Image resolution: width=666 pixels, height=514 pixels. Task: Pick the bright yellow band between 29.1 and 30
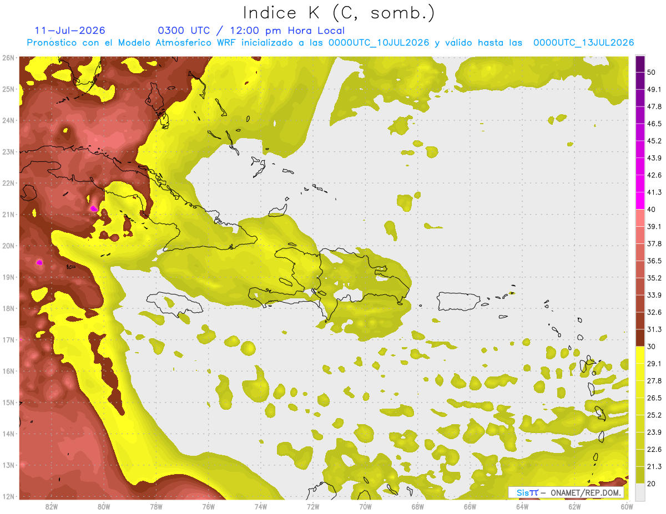pyautogui.click(x=640, y=355)
